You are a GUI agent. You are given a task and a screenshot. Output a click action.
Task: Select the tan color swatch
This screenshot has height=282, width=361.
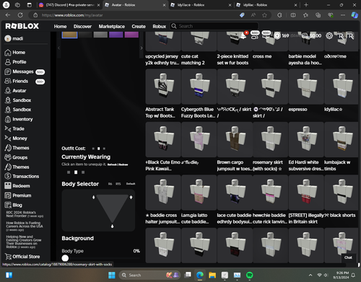coord(69,35)
